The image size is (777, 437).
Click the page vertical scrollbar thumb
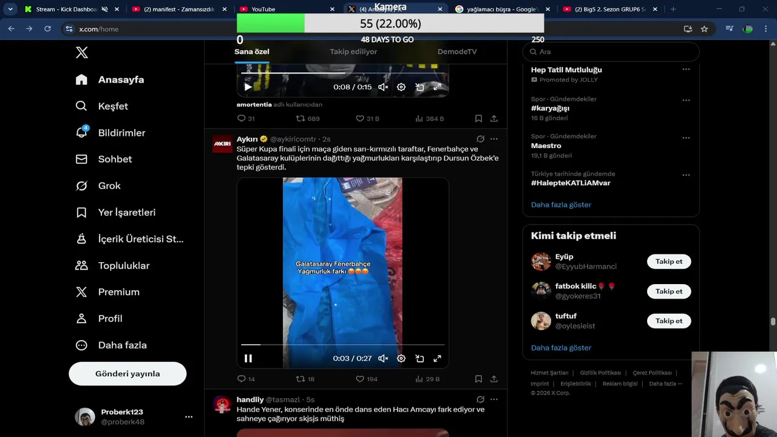tap(773, 322)
